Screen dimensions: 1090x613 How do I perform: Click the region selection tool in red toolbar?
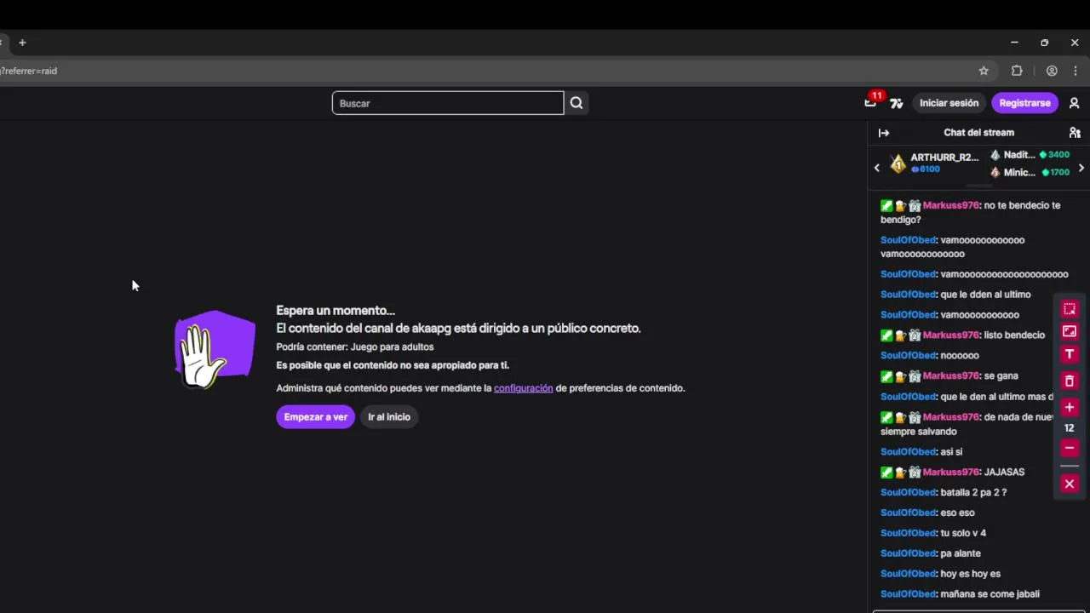tap(1070, 309)
